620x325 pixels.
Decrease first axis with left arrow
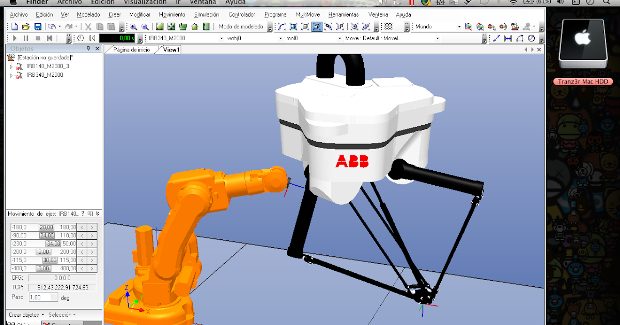pos(83,227)
